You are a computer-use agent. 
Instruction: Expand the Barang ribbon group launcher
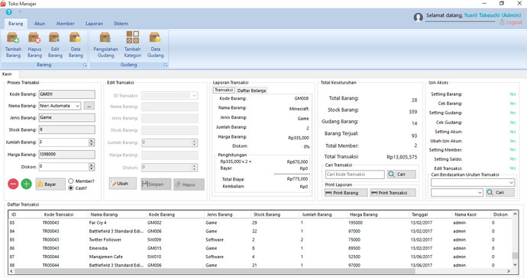tap(85, 65)
